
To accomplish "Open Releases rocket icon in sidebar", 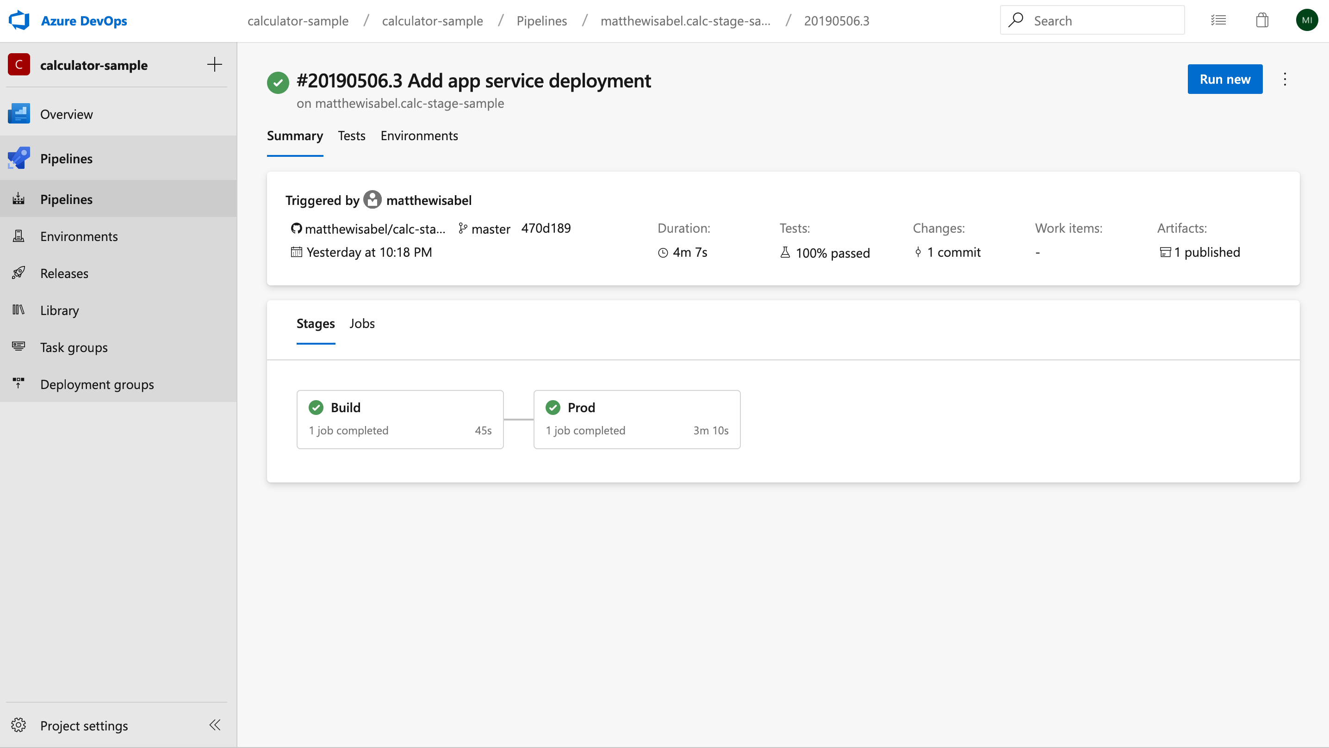I will (x=19, y=273).
